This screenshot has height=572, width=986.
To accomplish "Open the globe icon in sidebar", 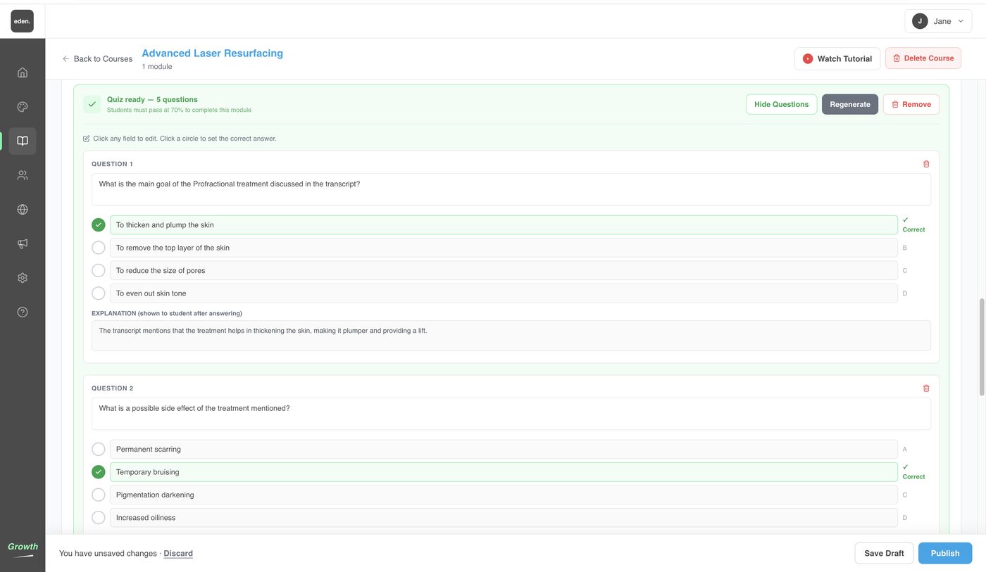I will (23, 209).
